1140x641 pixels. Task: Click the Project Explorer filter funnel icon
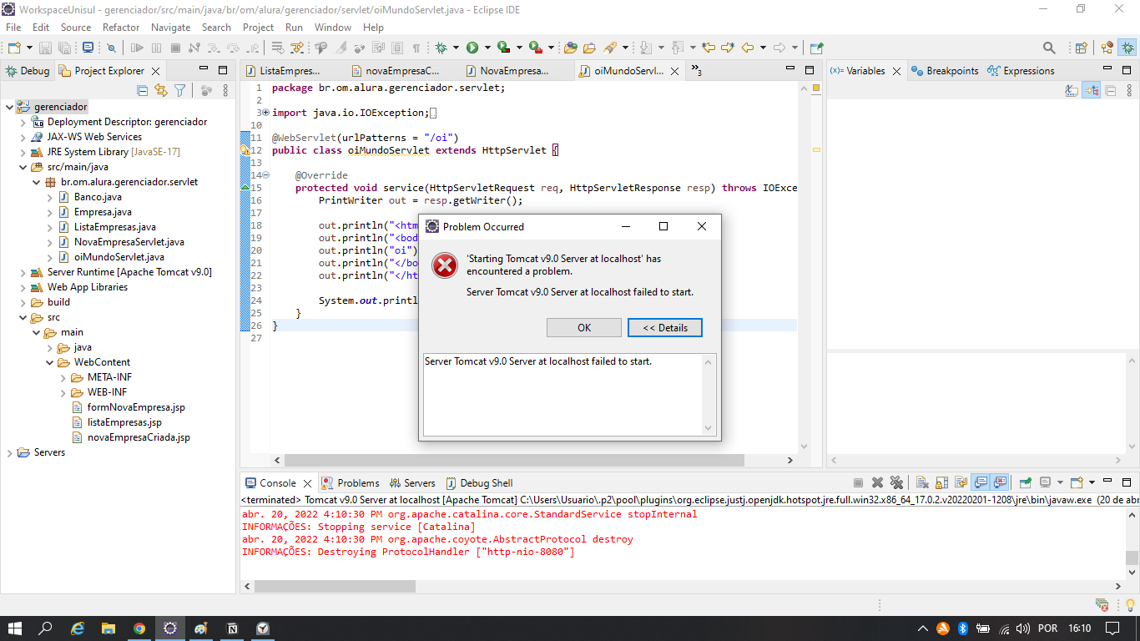point(179,90)
